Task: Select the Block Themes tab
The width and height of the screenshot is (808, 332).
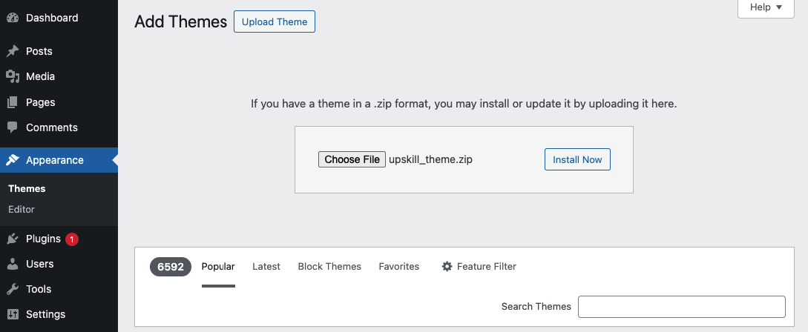Action: click(329, 267)
